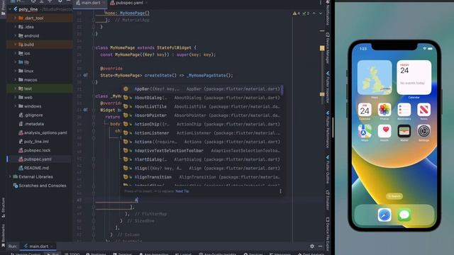
Task: Select pubspec.yaml in the project tree
Action: pyautogui.click(x=38, y=159)
